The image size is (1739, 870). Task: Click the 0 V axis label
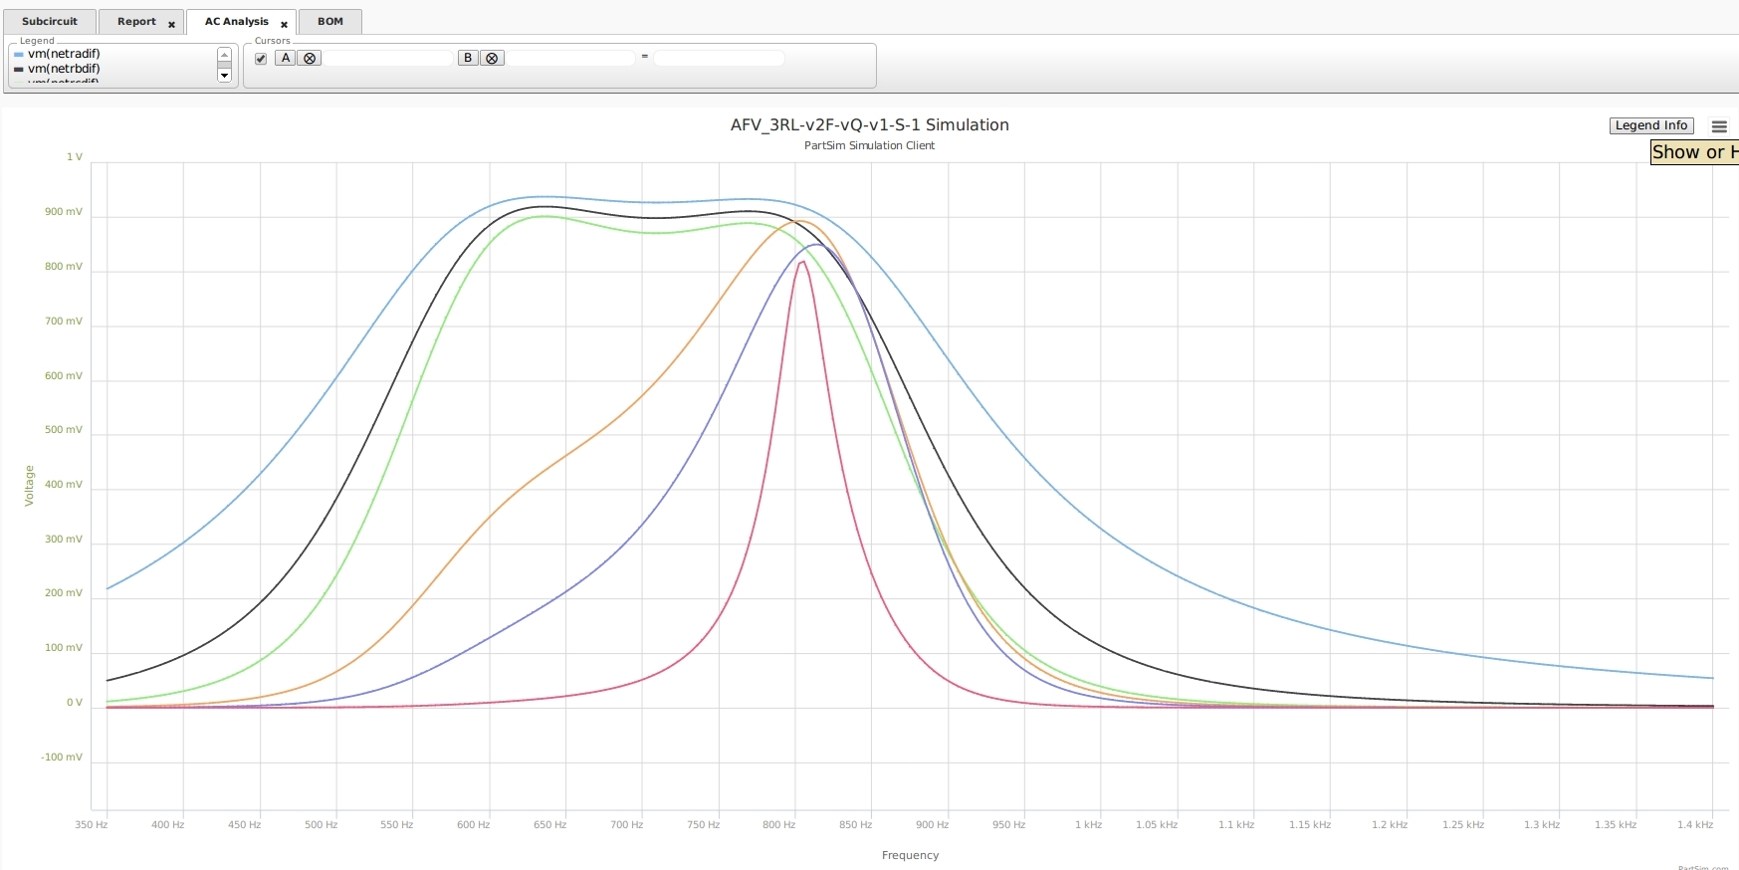[75, 703]
